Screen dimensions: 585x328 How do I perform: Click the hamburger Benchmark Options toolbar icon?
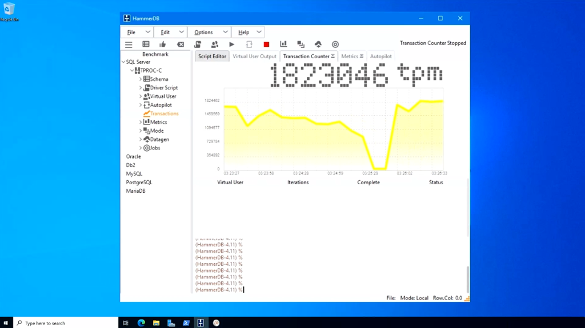(x=129, y=44)
